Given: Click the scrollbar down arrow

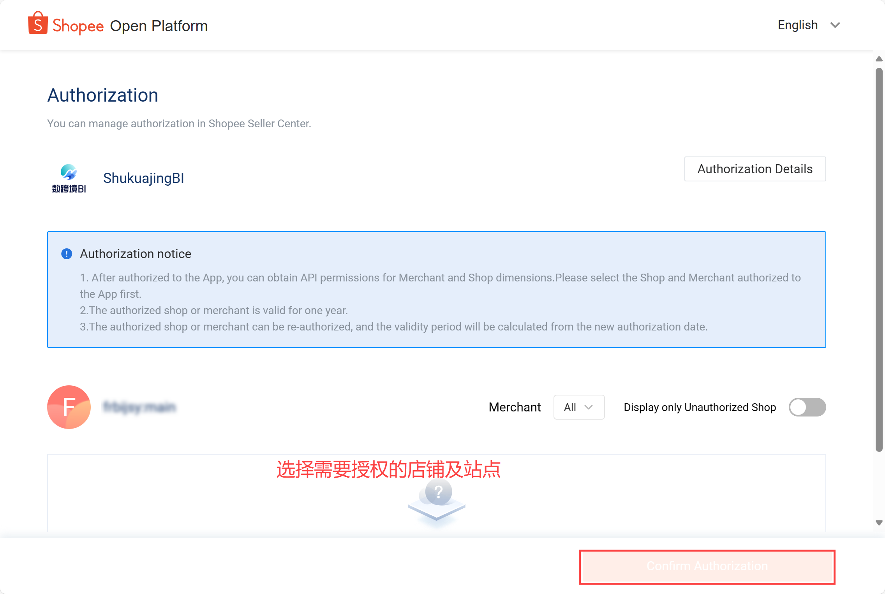Looking at the screenshot, I should (879, 523).
